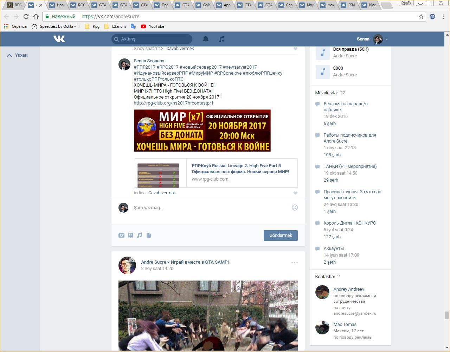Attach a document using the file icon
The width and height of the screenshot is (450, 352).
pos(149,235)
